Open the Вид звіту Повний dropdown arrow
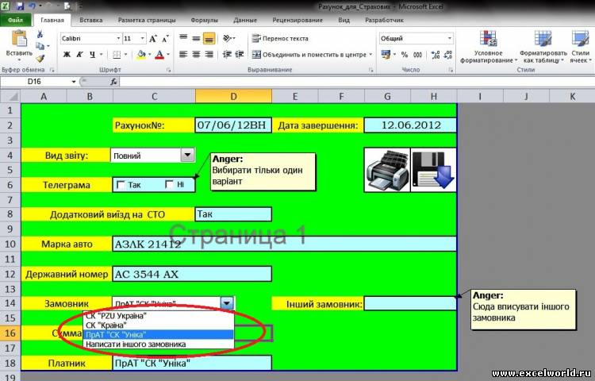The width and height of the screenshot is (595, 381). coord(187,155)
